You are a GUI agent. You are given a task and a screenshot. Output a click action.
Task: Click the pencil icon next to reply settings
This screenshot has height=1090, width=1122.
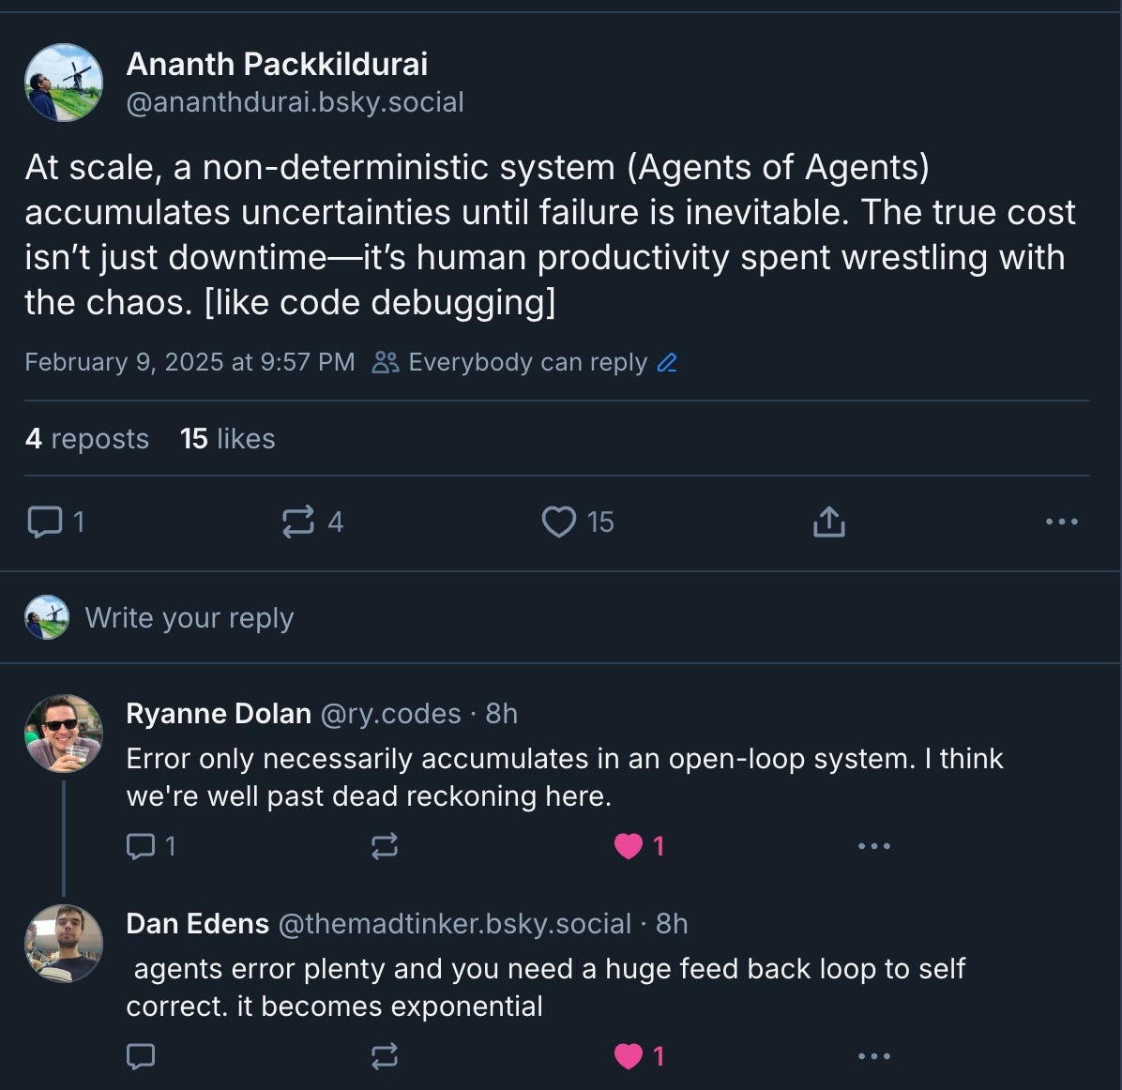pyautogui.click(x=668, y=362)
